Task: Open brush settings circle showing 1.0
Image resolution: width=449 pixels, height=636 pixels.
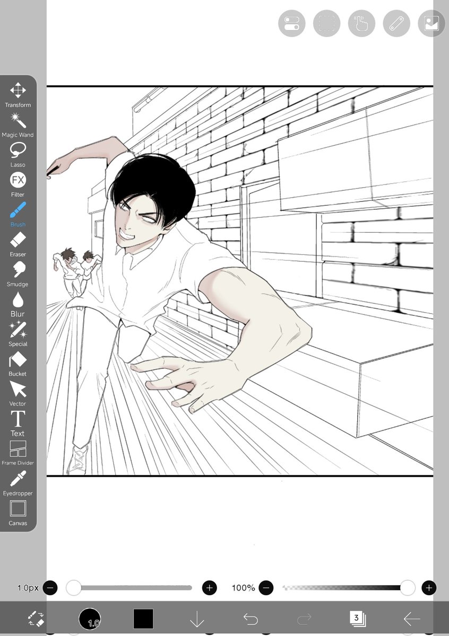Action: tap(90, 619)
